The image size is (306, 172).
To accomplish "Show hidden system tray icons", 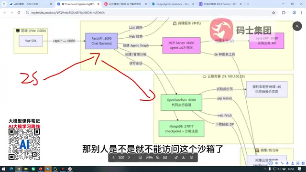I will tap(265, 169).
